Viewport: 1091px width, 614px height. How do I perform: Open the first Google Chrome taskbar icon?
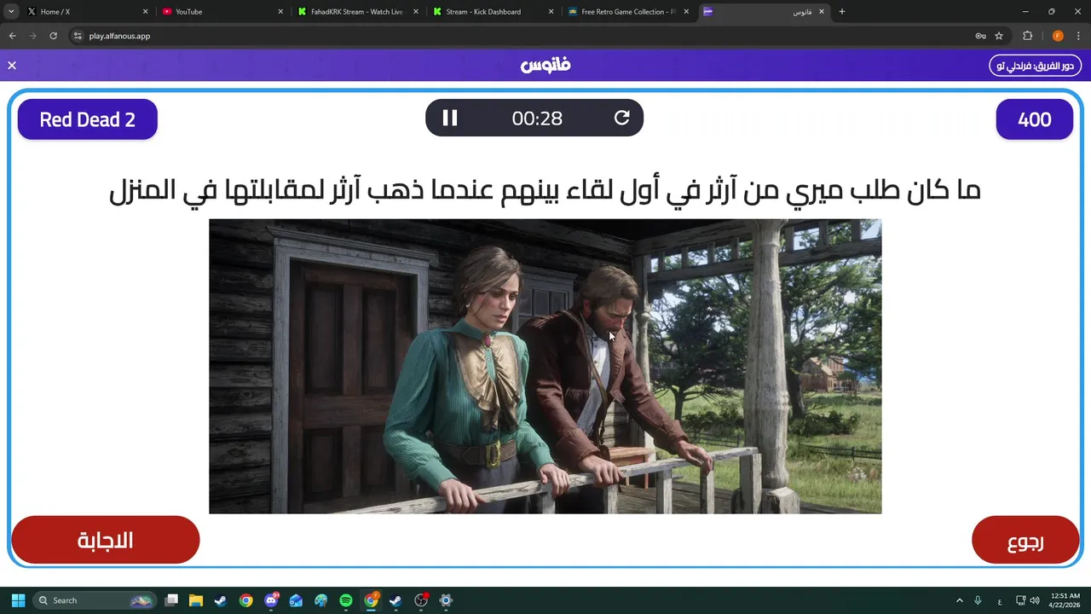click(245, 600)
